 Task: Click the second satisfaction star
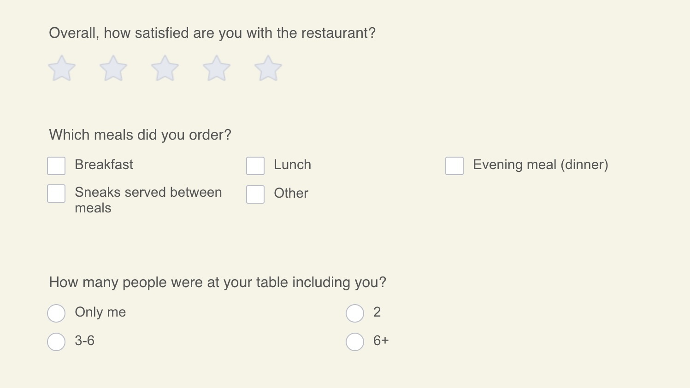pos(113,69)
